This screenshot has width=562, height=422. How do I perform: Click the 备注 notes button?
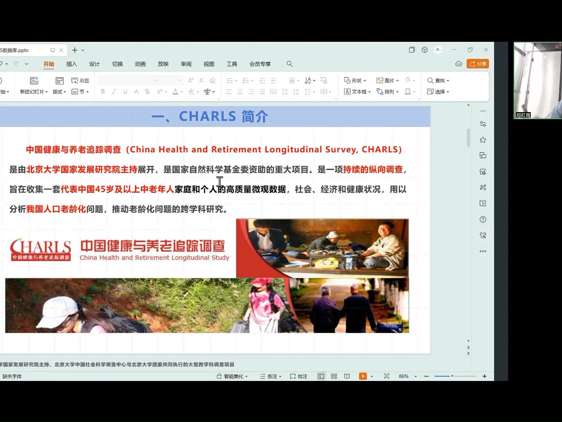click(x=270, y=376)
